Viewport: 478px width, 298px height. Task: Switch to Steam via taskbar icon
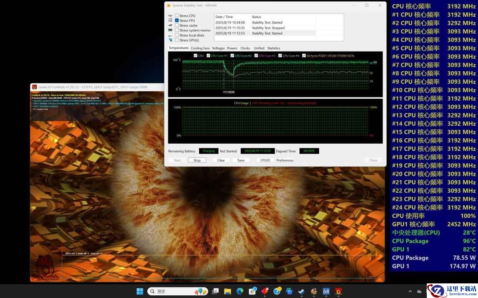(301, 291)
